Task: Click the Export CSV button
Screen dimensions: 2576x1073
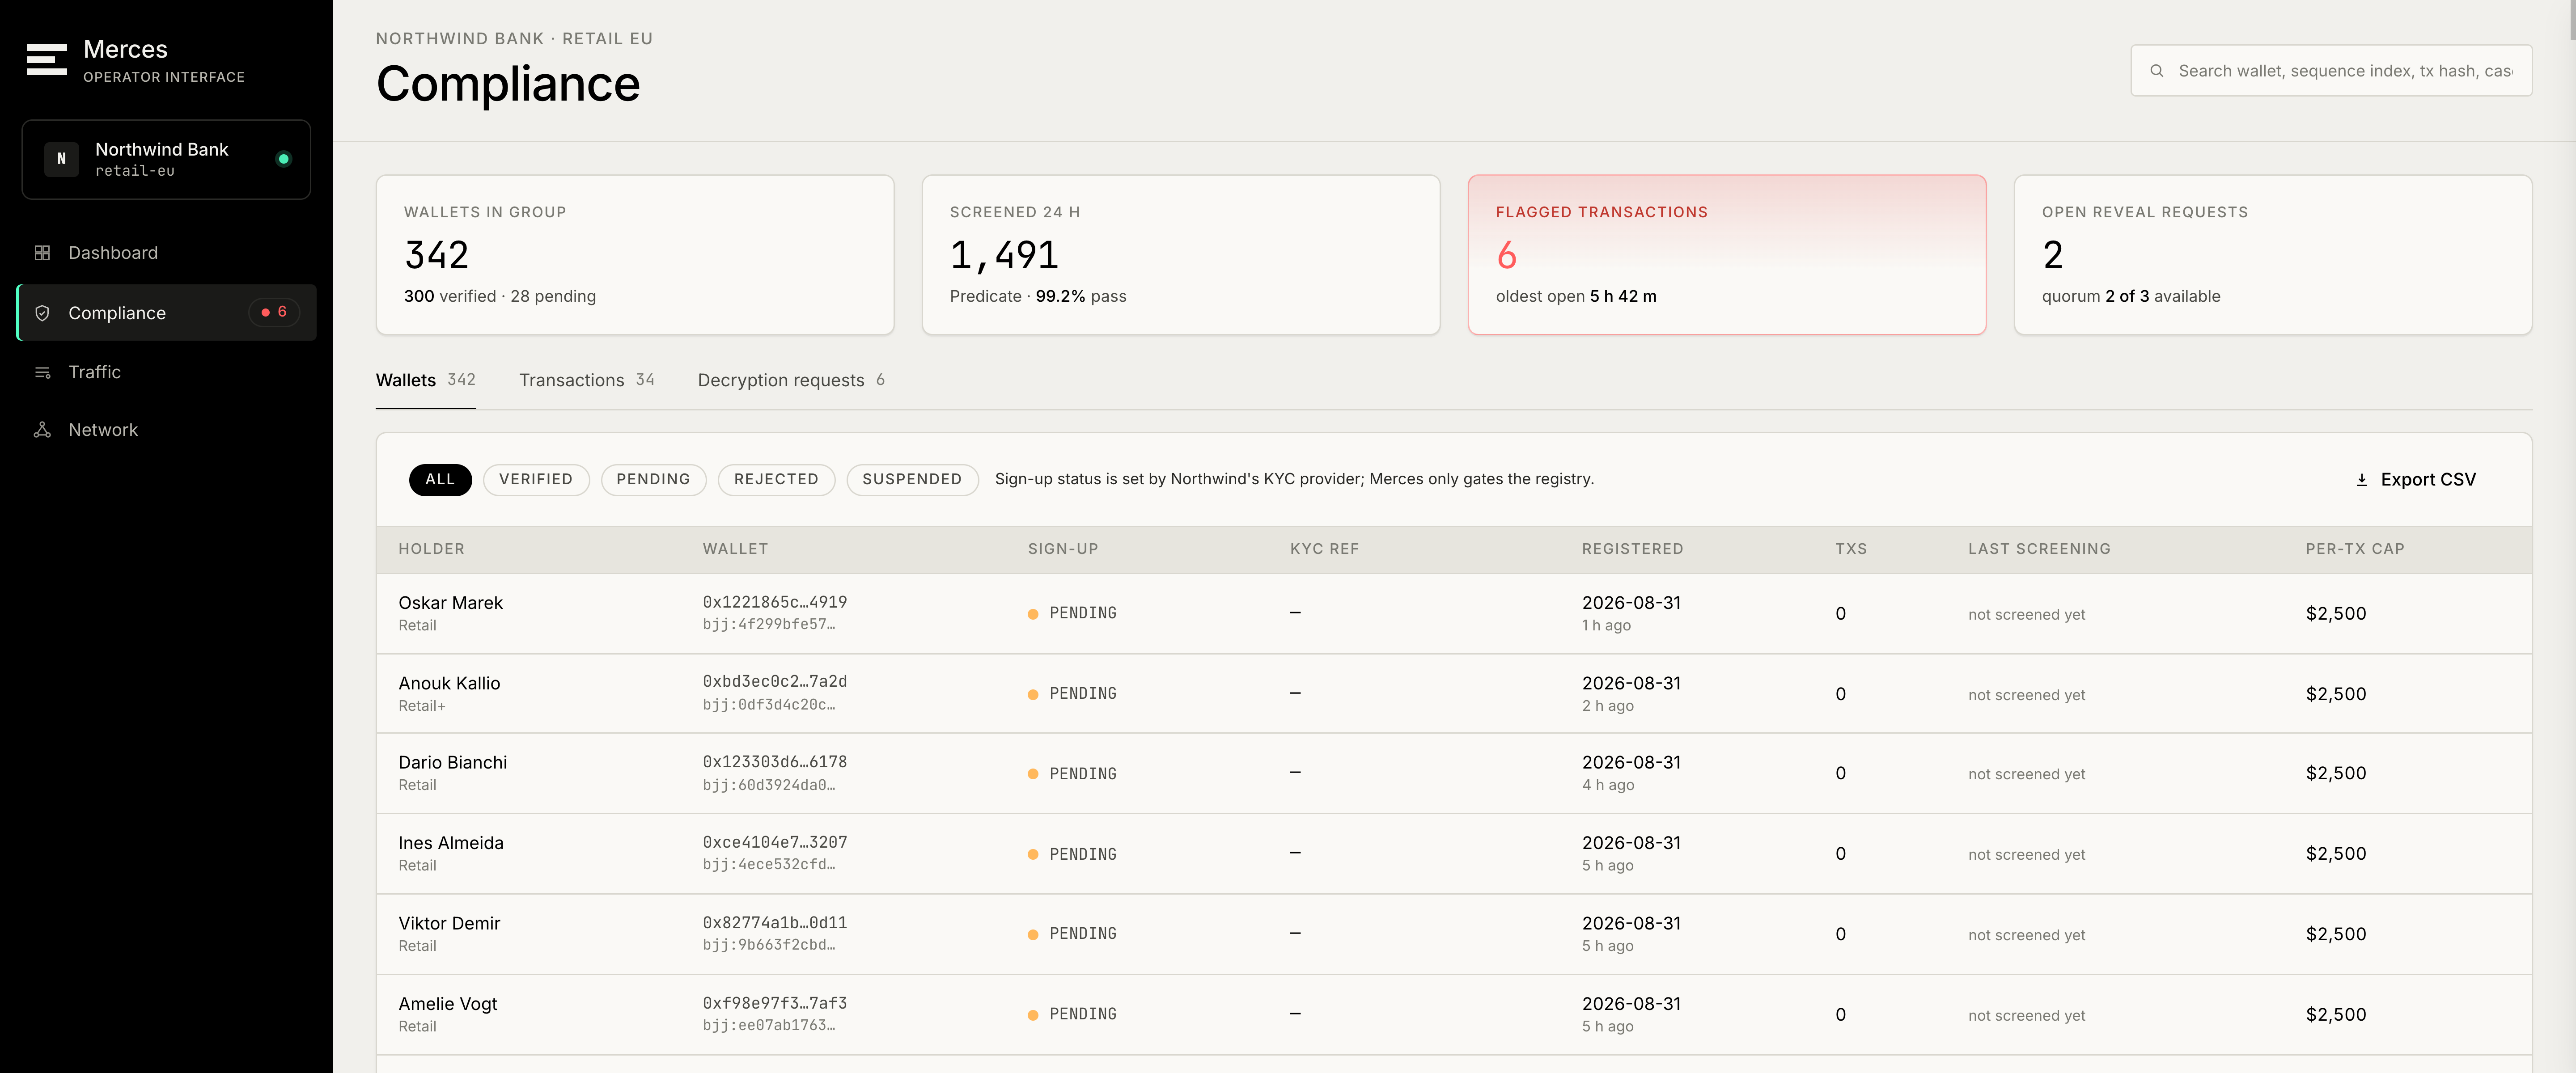Action: click(2416, 480)
